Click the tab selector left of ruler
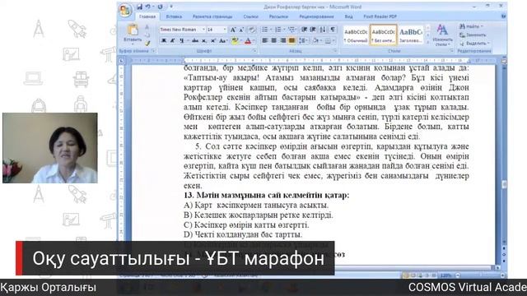Viewport: 527px width, 296px height. [x=121, y=61]
